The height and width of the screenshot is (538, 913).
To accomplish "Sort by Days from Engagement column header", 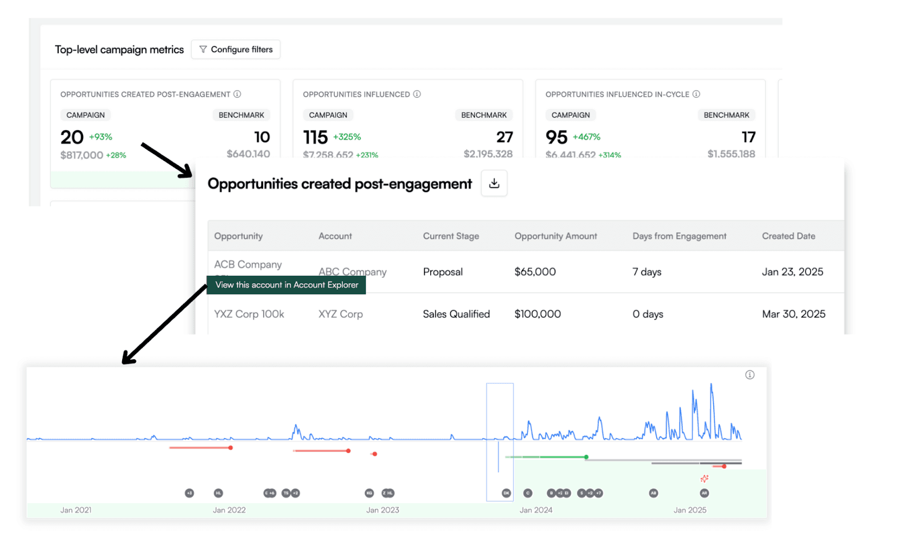I will [679, 236].
